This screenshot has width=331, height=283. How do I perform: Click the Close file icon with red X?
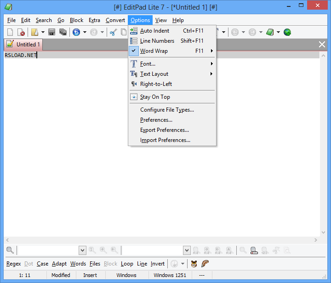click(x=21, y=32)
